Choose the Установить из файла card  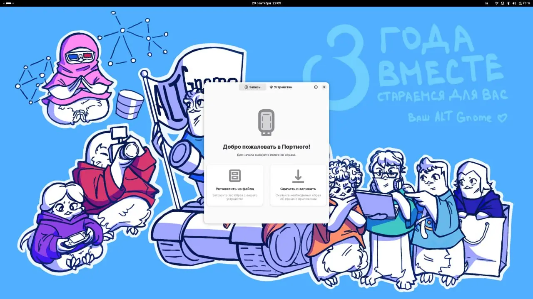coord(235,185)
